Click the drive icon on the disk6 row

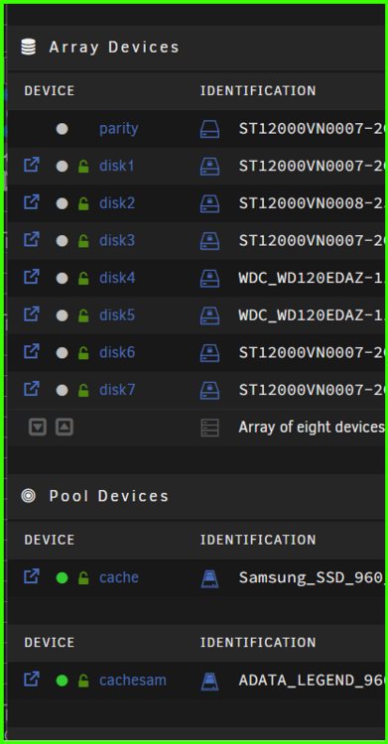pyautogui.click(x=209, y=353)
